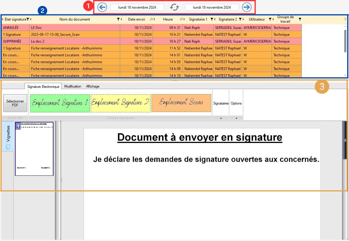The height and width of the screenshot is (241, 349).
Task: Click the refresh sync arrows icon
Action: tap(174, 7)
